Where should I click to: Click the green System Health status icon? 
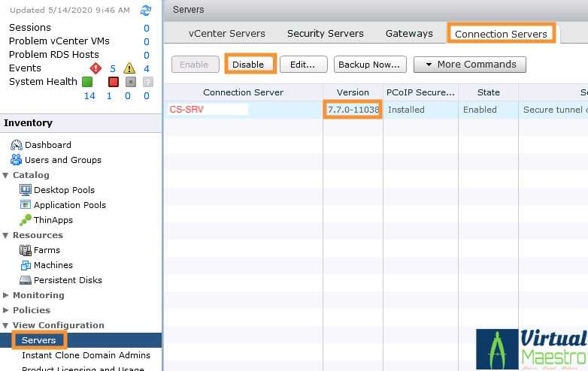click(x=87, y=82)
